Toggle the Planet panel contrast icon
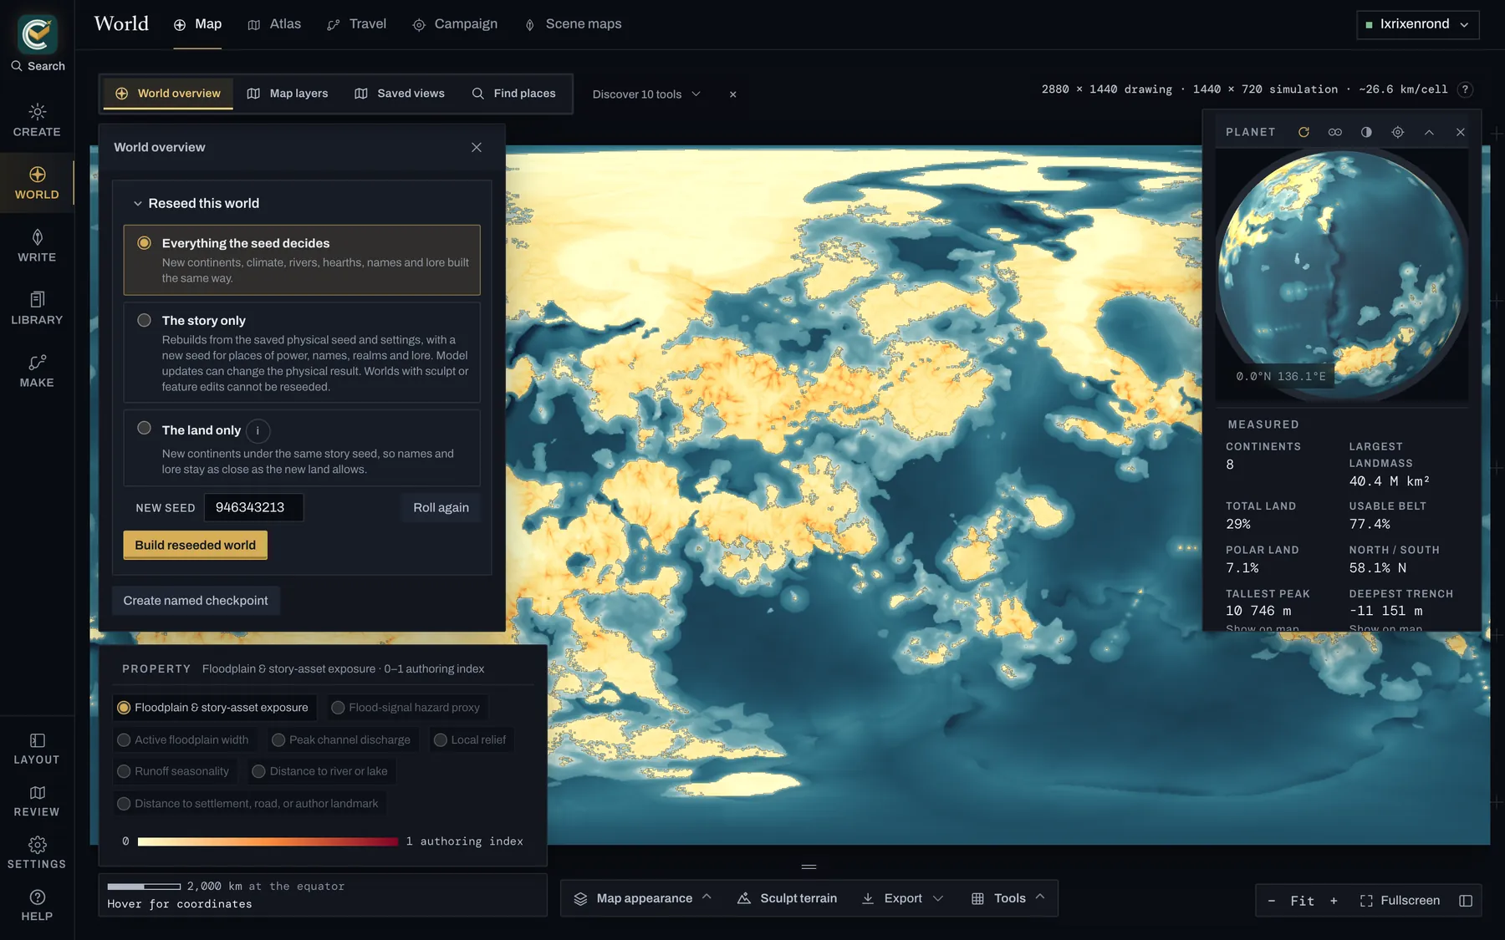 point(1366,132)
